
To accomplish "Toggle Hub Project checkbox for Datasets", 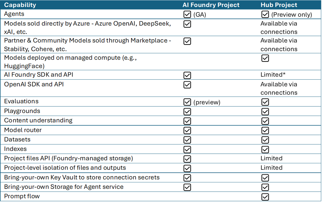I will click(x=265, y=140).
